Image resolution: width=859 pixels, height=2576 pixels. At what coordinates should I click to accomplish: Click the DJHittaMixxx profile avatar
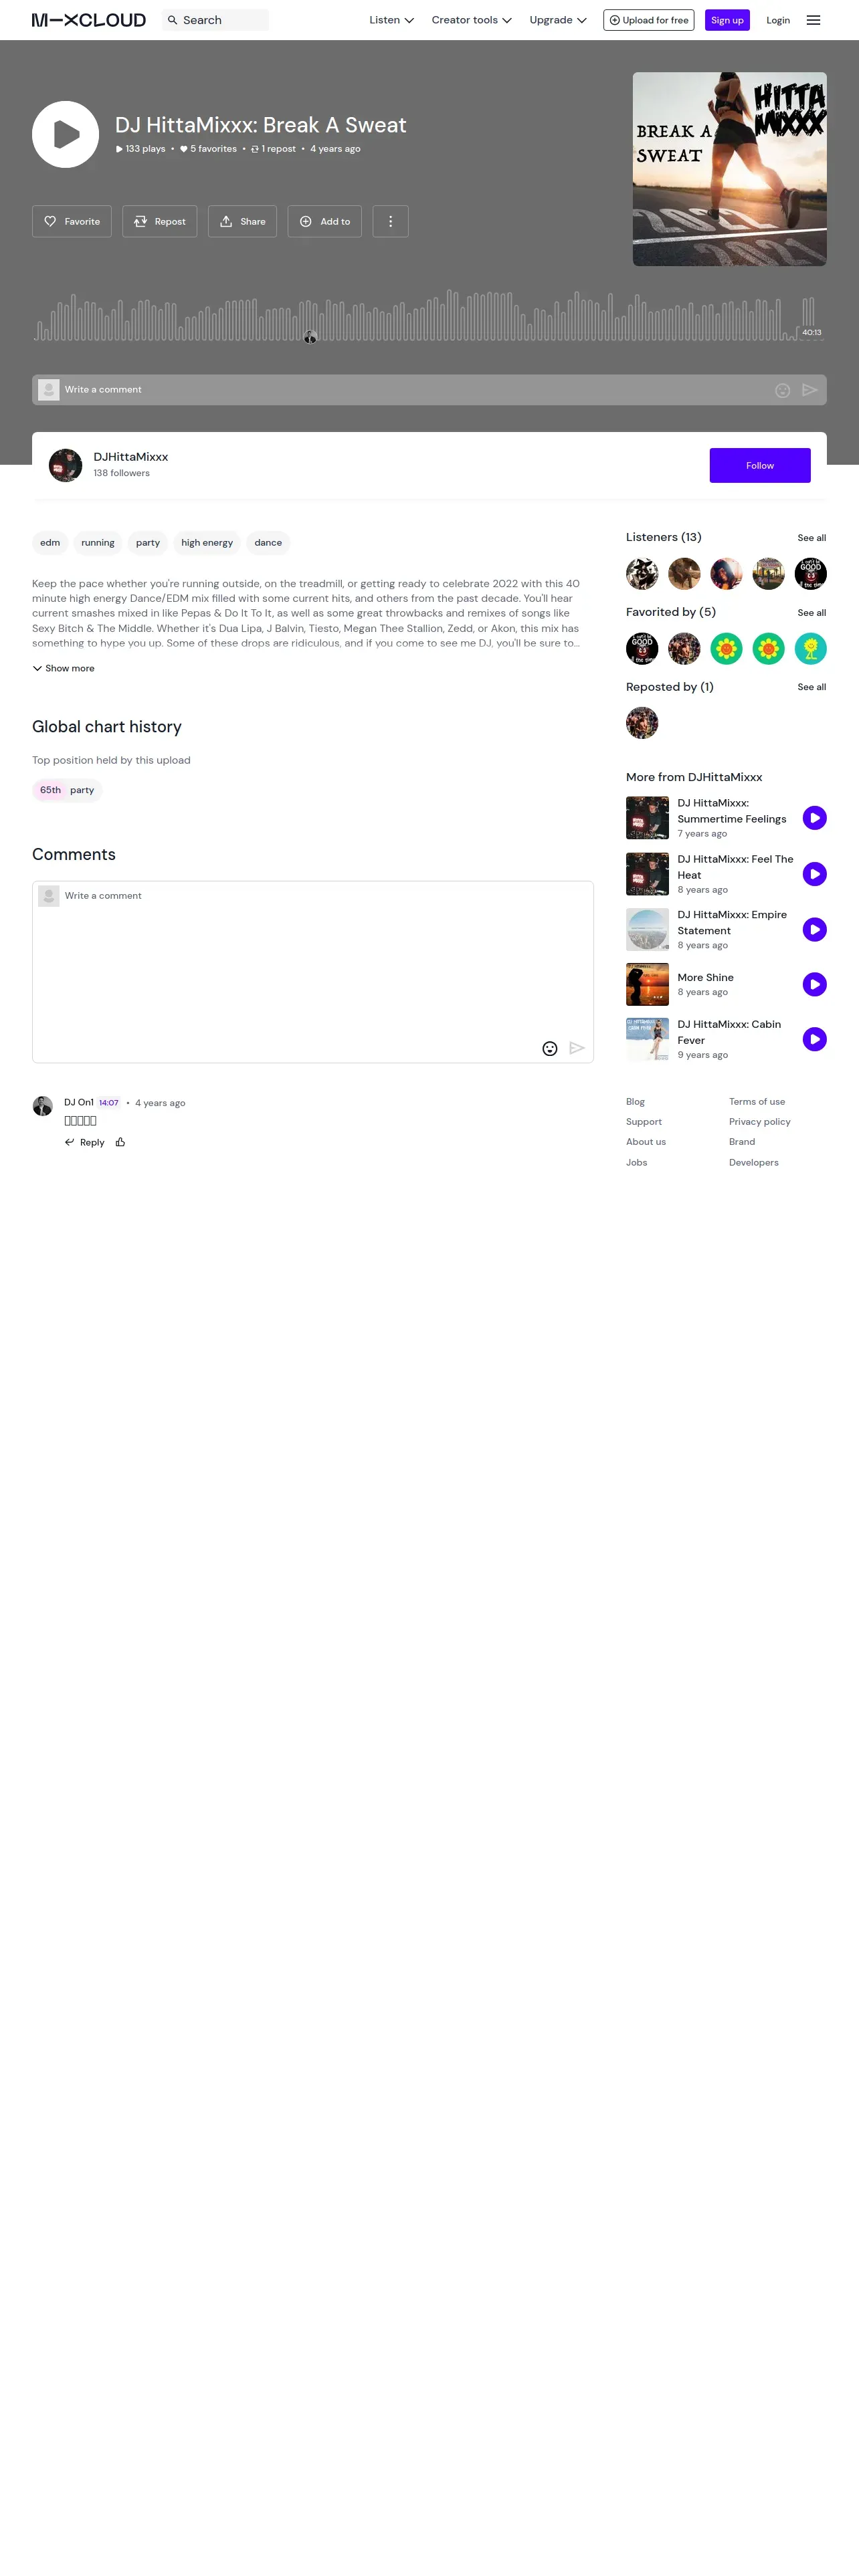coord(65,465)
